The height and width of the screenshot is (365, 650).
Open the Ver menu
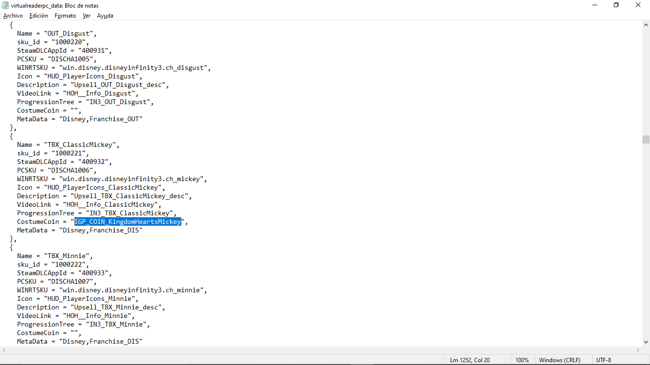pyautogui.click(x=87, y=16)
